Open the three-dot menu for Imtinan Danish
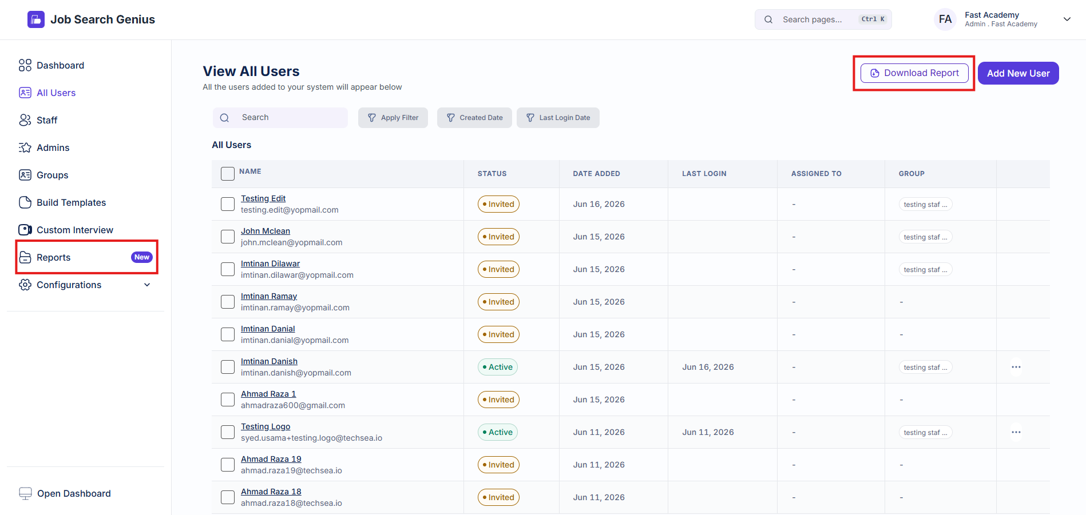This screenshot has width=1086, height=515. click(x=1016, y=367)
